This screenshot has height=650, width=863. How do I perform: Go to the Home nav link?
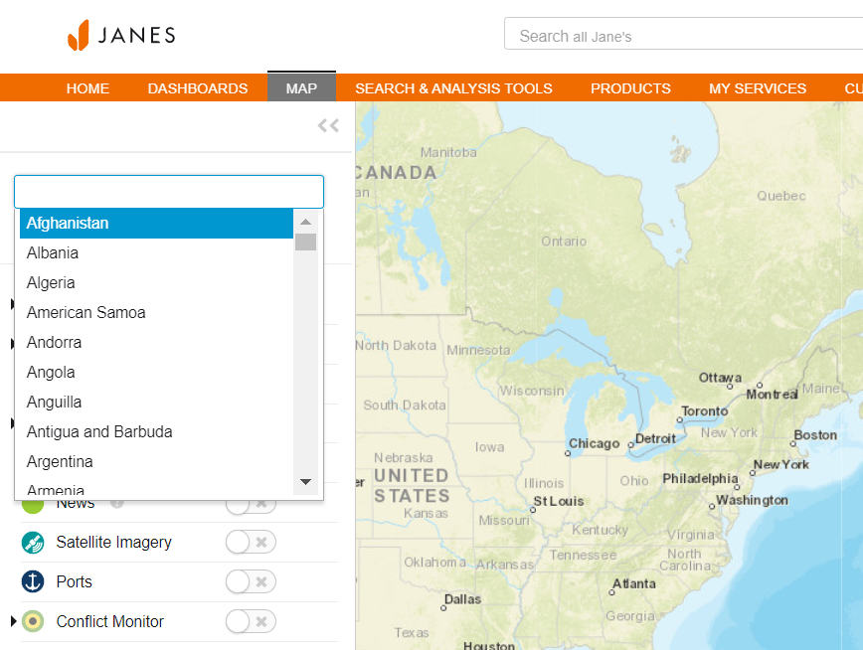tap(87, 88)
